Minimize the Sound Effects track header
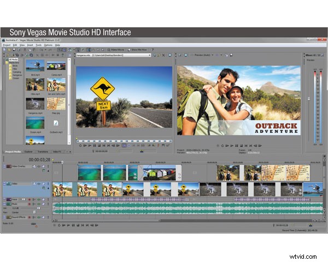Image resolution: width=328 pixels, height=262 pixels. [4, 217]
